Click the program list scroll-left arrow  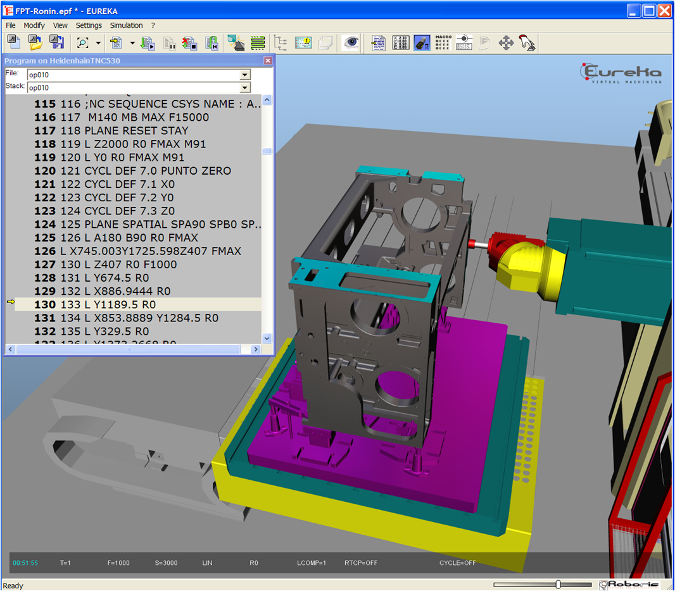[11, 349]
